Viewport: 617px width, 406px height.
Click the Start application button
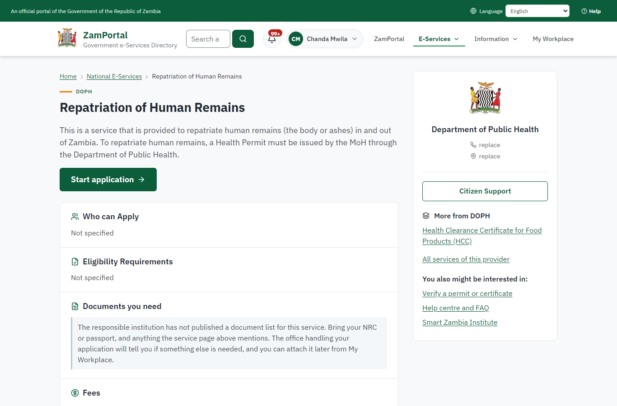pos(108,180)
